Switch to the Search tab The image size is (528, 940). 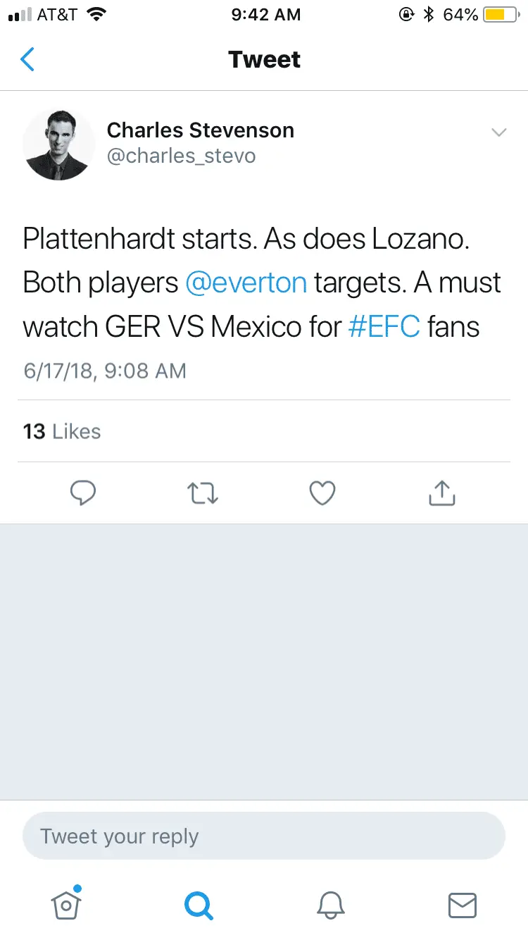(x=199, y=904)
